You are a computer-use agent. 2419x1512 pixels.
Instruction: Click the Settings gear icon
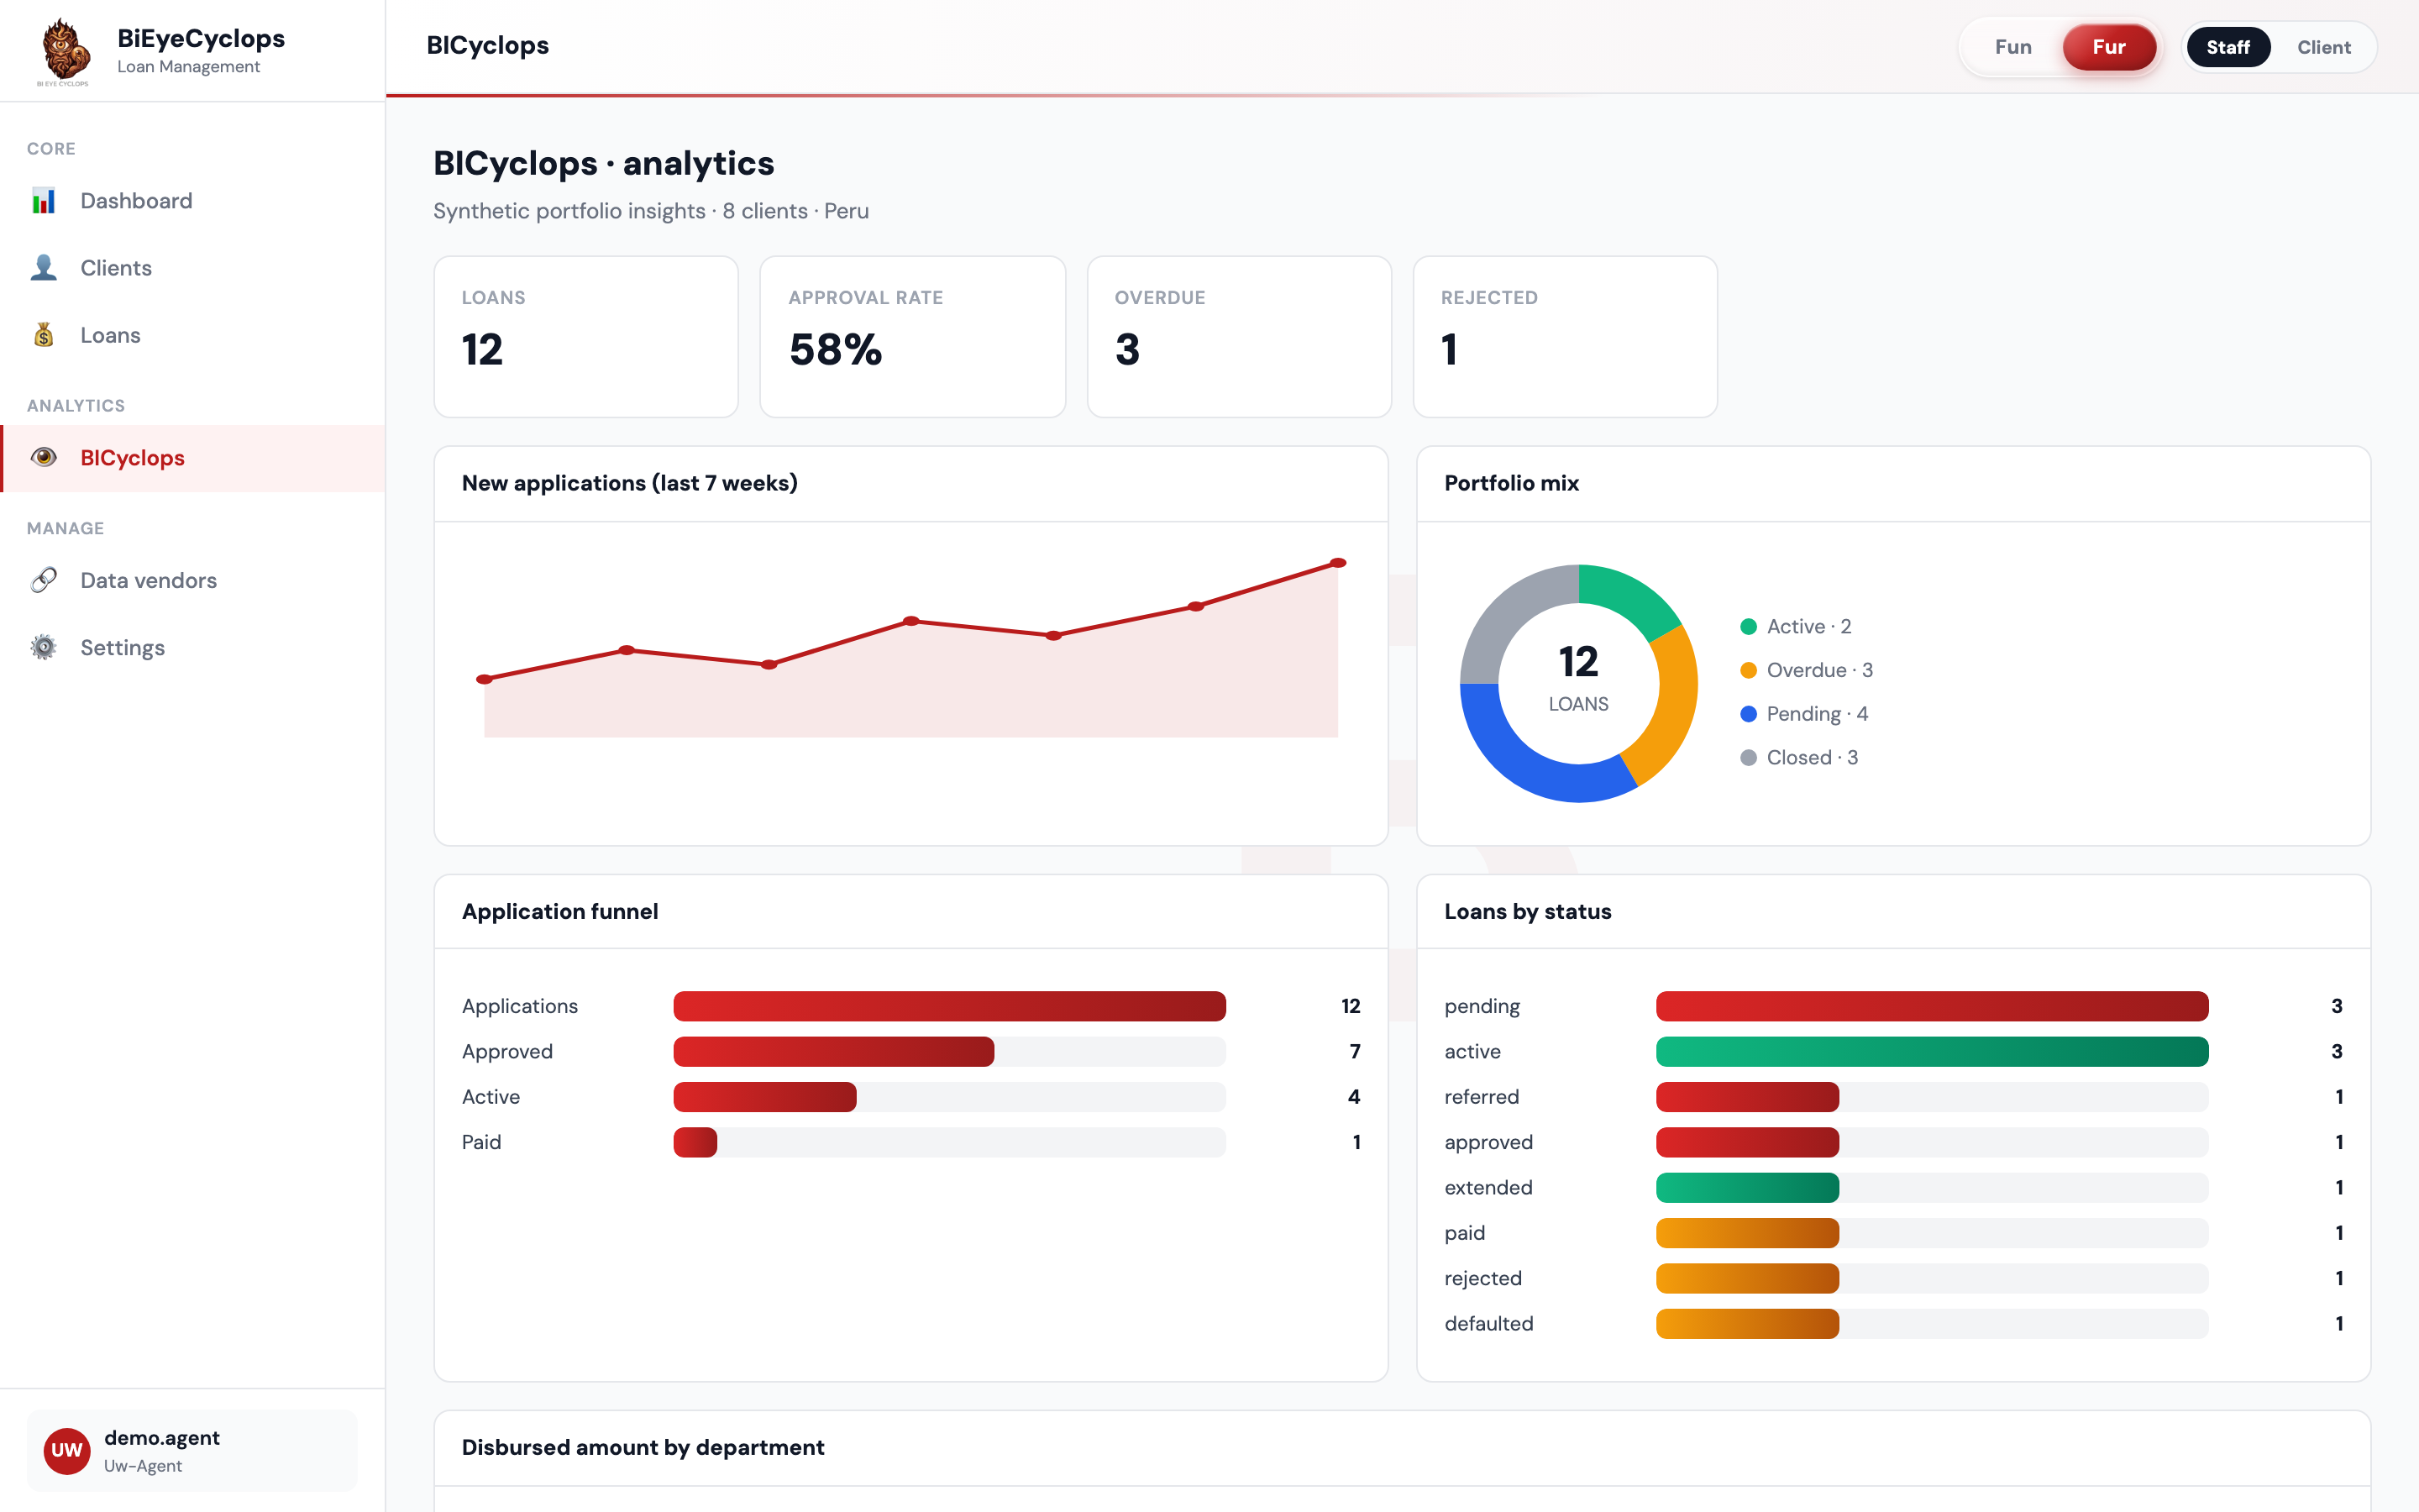tap(43, 647)
